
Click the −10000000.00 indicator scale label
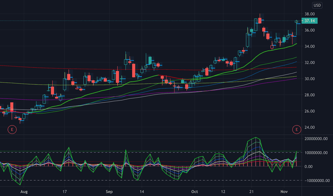pyautogui.click(x=317, y=181)
